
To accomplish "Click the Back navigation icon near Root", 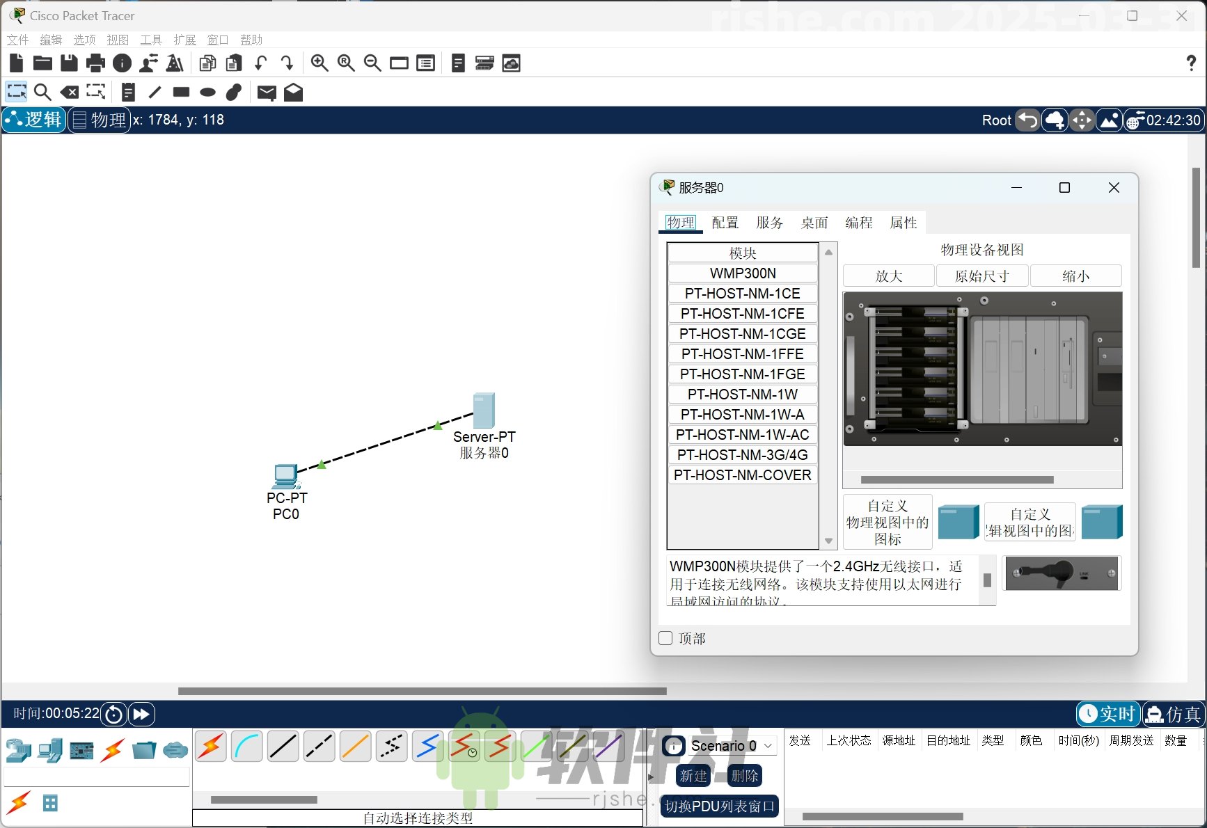I will [x=1027, y=120].
